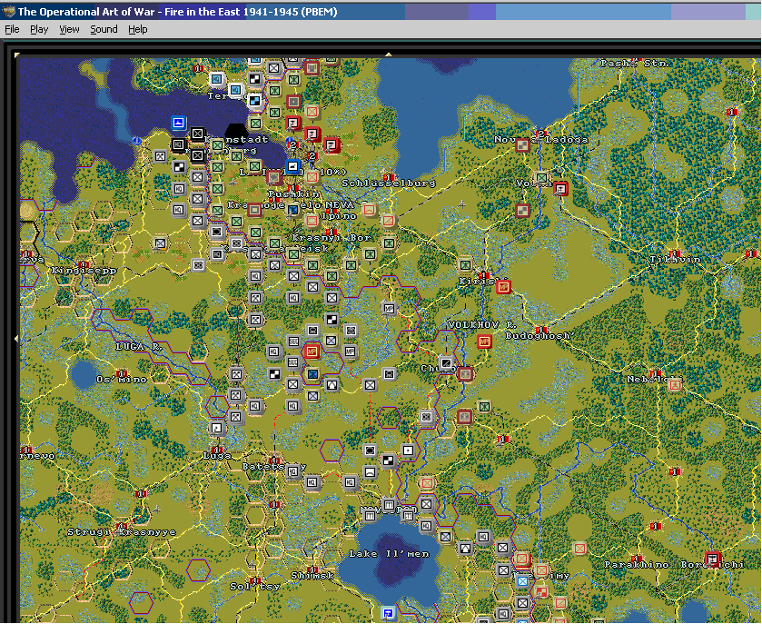Click the LUGA R. river label
The height and width of the screenshot is (624, 762).
pos(138,347)
